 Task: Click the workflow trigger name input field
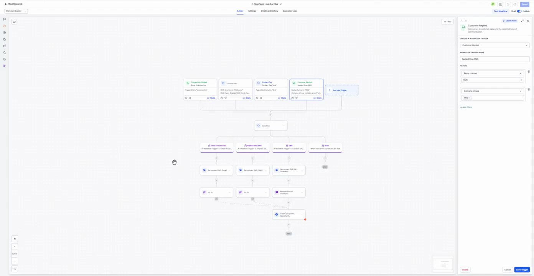494,59
